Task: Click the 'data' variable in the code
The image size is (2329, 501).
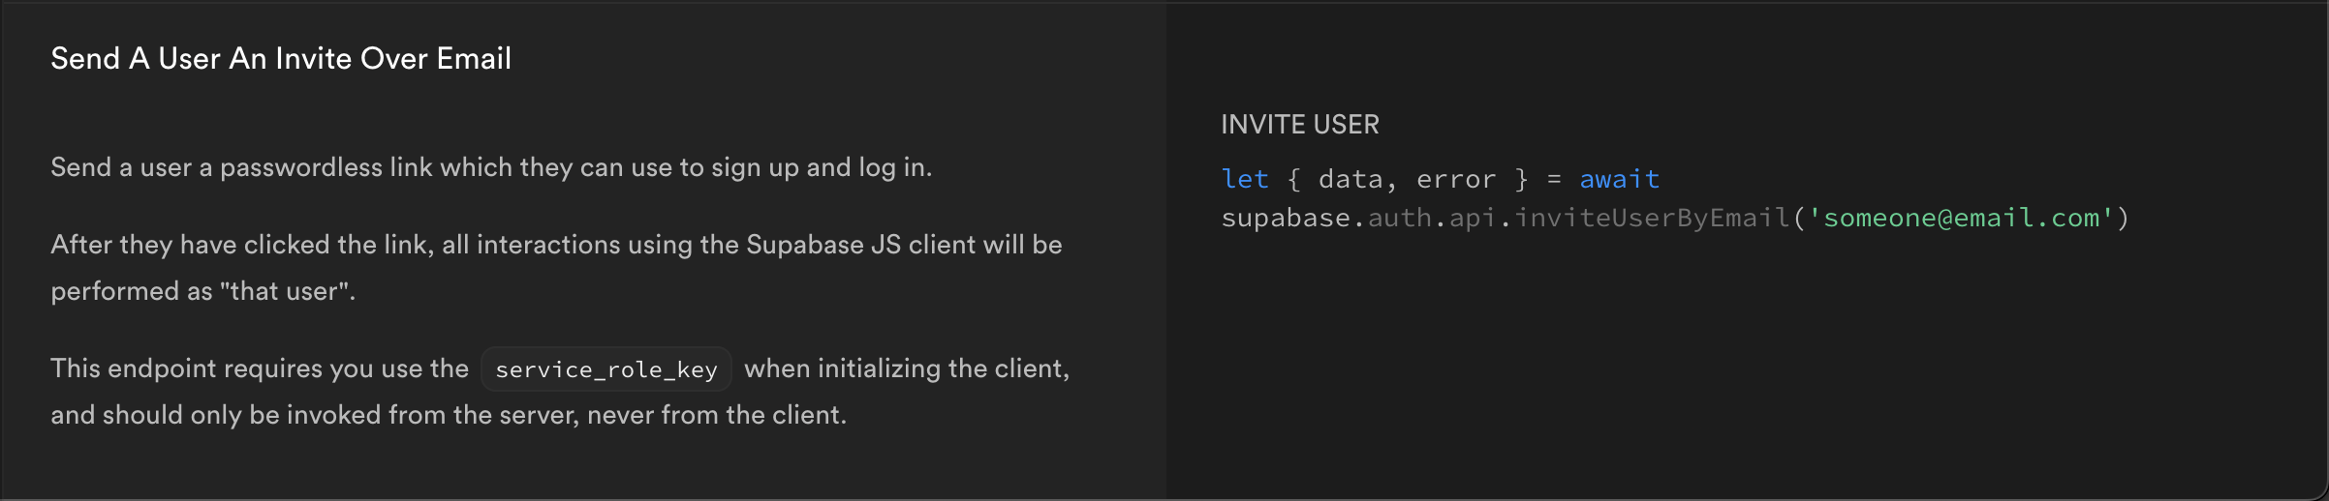Action: (x=1351, y=180)
